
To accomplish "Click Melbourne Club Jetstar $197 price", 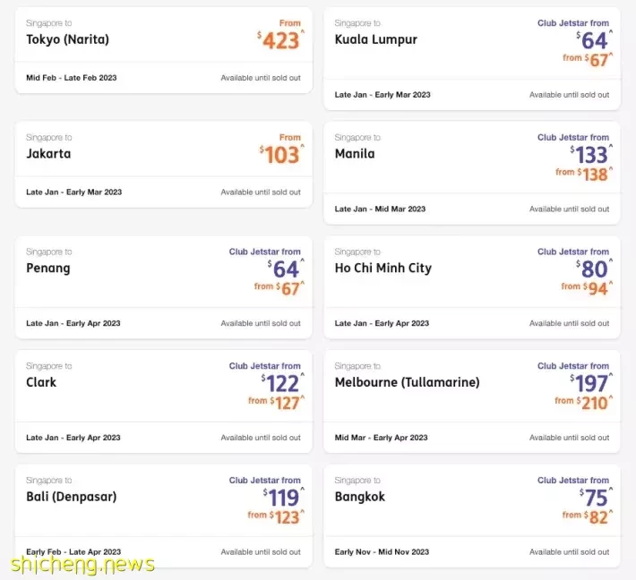I will click(591, 383).
